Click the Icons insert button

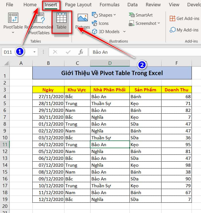[x=100, y=23]
